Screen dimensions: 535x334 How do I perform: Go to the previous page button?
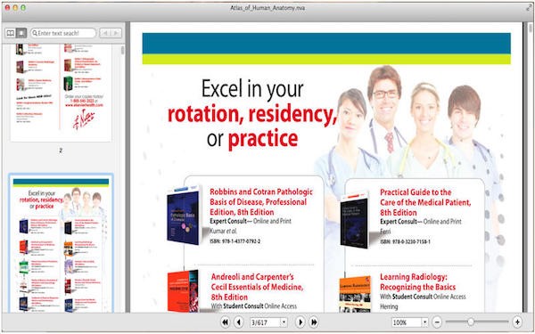[x=239, y=322]
